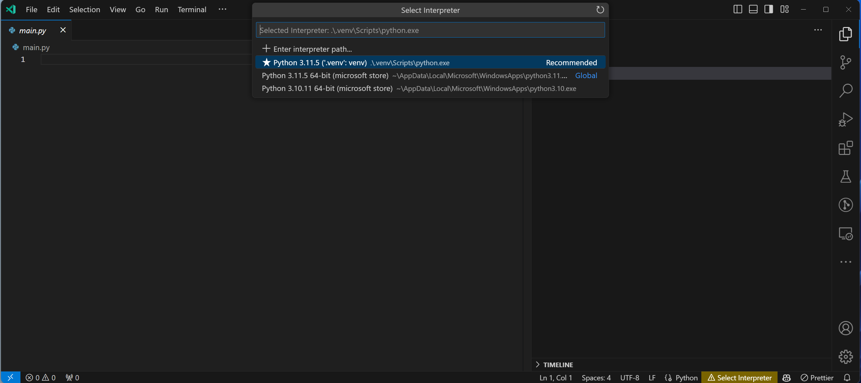The height and width of the screenshot is (383, 861).
Task: Toggle the primary side bar
Action: click(737, 9)
